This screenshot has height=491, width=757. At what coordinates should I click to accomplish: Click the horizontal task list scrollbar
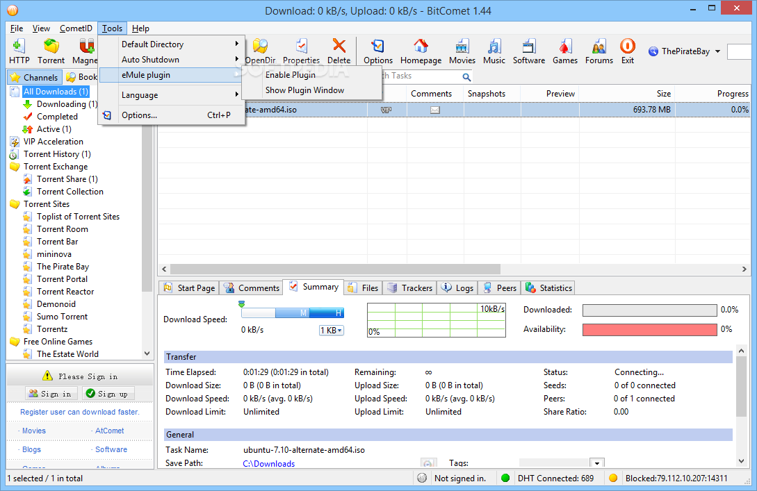335,269
